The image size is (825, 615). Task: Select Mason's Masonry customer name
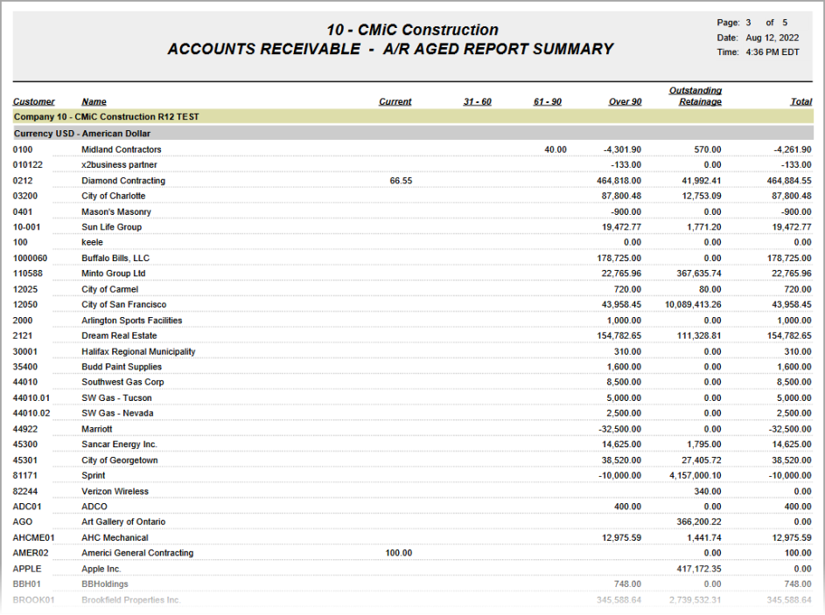click(x=116, y=211)
